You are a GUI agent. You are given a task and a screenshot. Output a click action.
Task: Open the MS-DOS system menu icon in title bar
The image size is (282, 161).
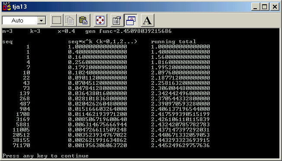click(x=6, y=7)
